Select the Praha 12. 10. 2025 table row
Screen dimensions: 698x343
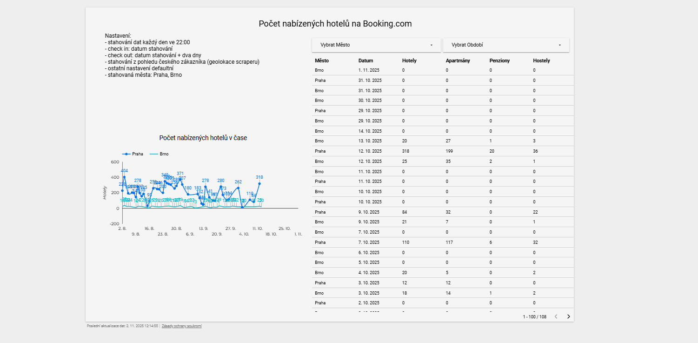click(442, 151)
